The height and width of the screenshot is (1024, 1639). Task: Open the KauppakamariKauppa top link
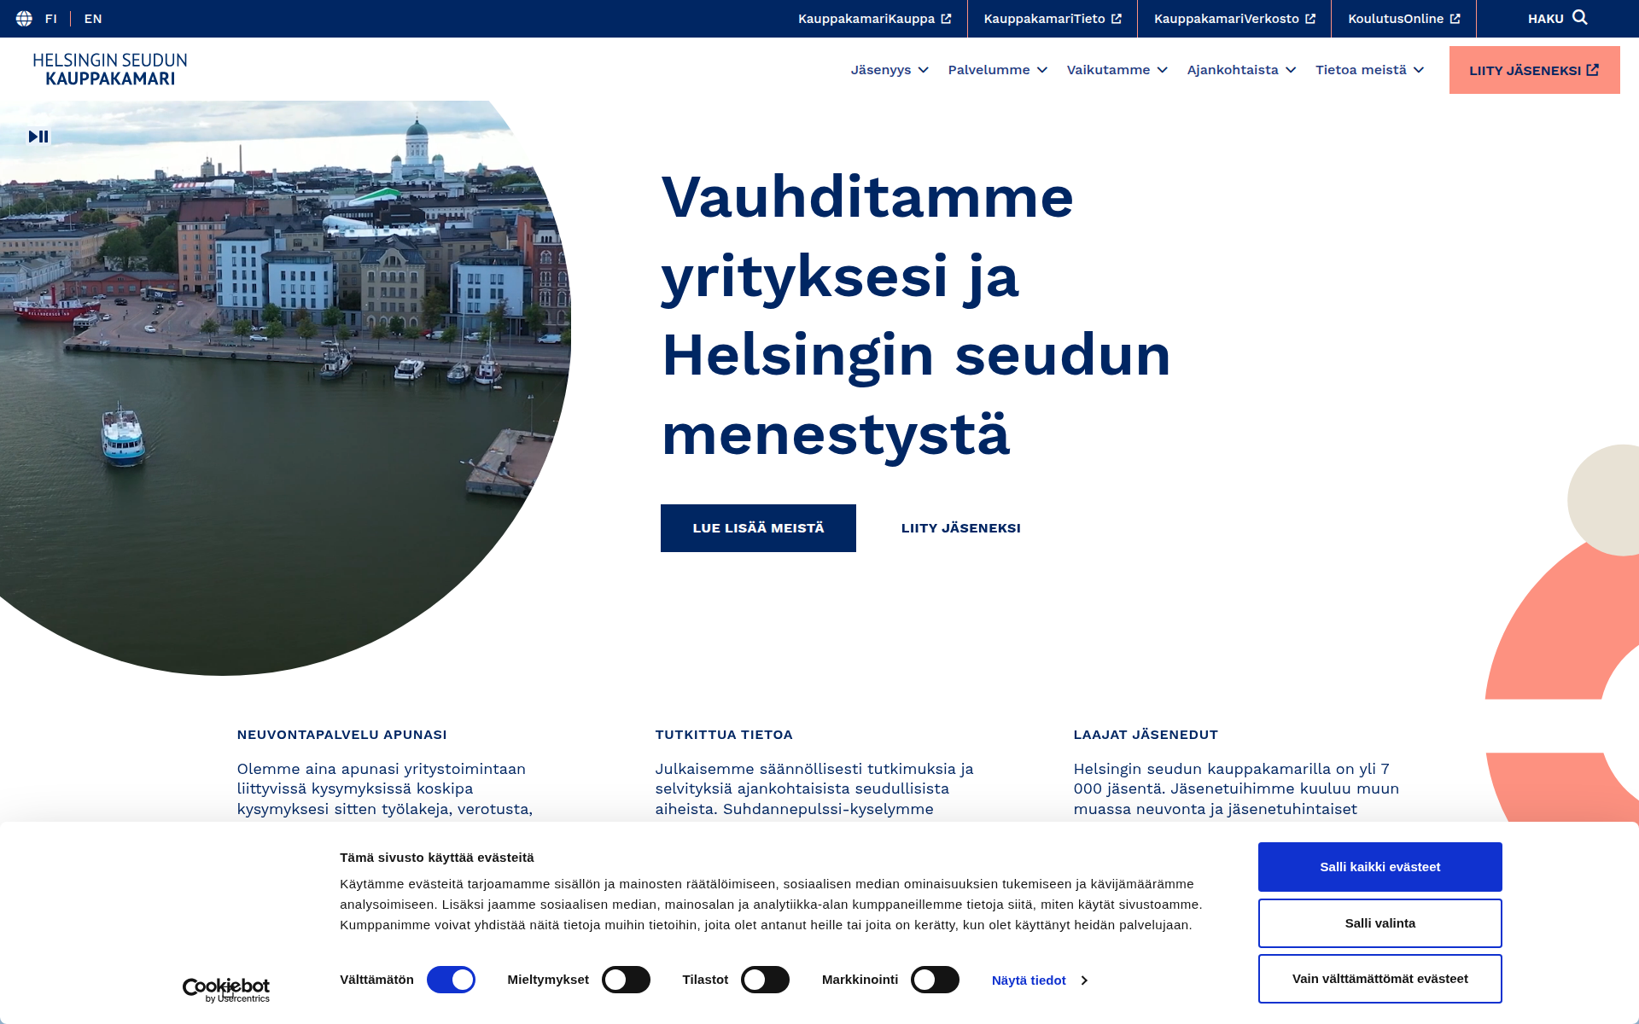point(874,19)
